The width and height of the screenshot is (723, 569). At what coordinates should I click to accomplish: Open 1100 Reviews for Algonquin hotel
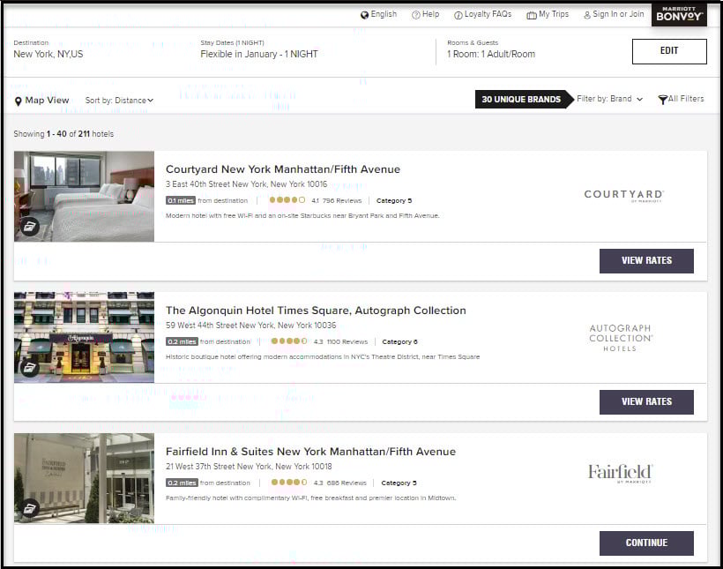click(x=347, y=342)
